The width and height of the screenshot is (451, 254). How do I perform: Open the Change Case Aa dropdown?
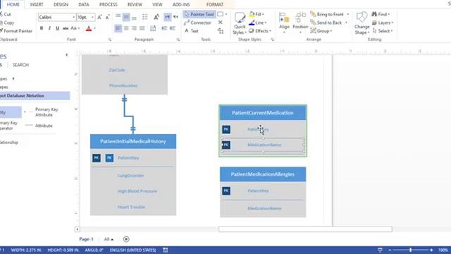(x=75, y=28)
